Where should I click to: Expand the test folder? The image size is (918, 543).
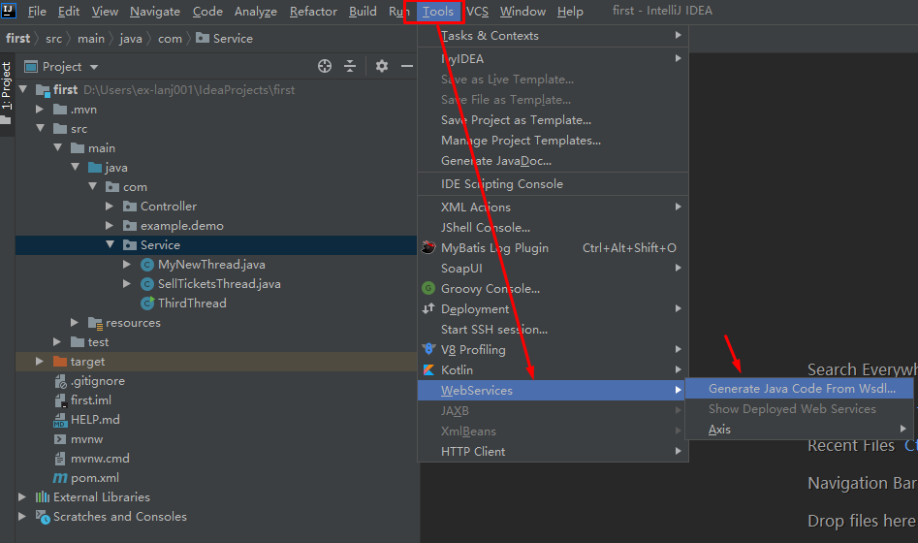tap(57, 342)
